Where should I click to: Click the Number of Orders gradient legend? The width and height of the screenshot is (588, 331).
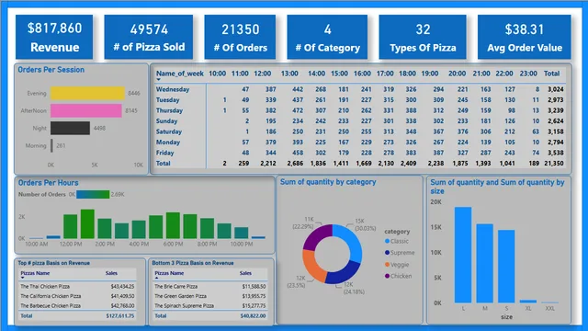(x=93, y=194)
